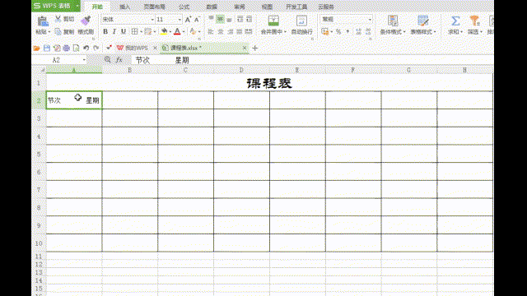527x296 pixels.
Task: Select the Format Painter (格式刷) brush
Action: 86,21
